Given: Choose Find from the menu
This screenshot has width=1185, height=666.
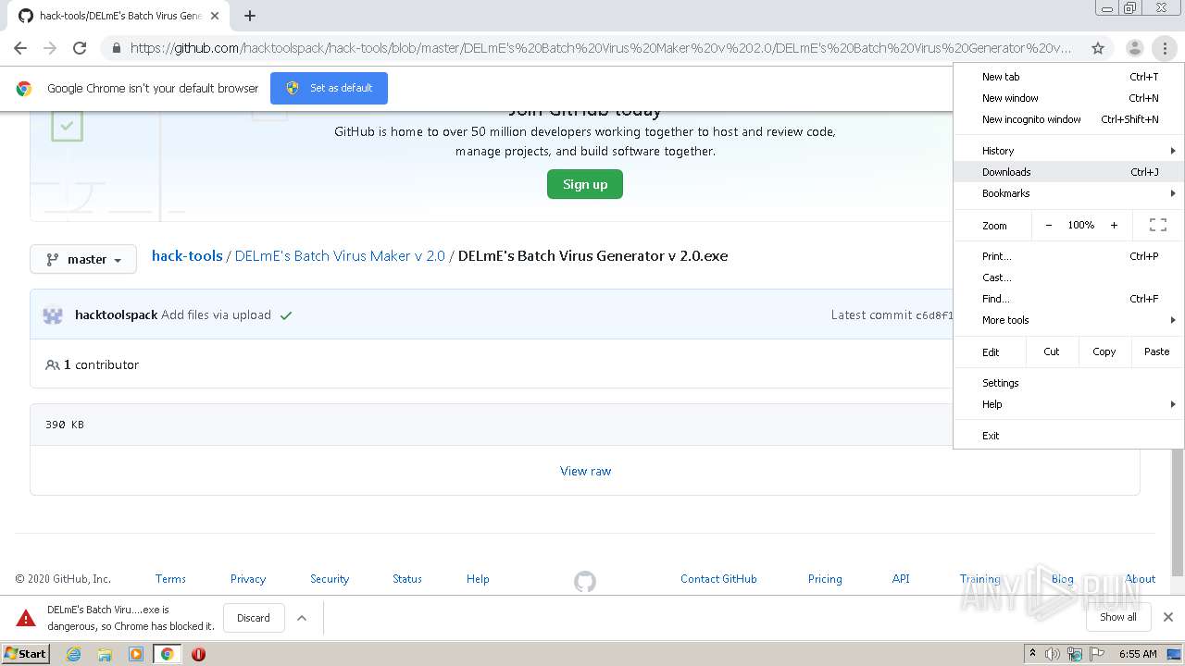Looking at the screenshot, I should click(1069, 299).
